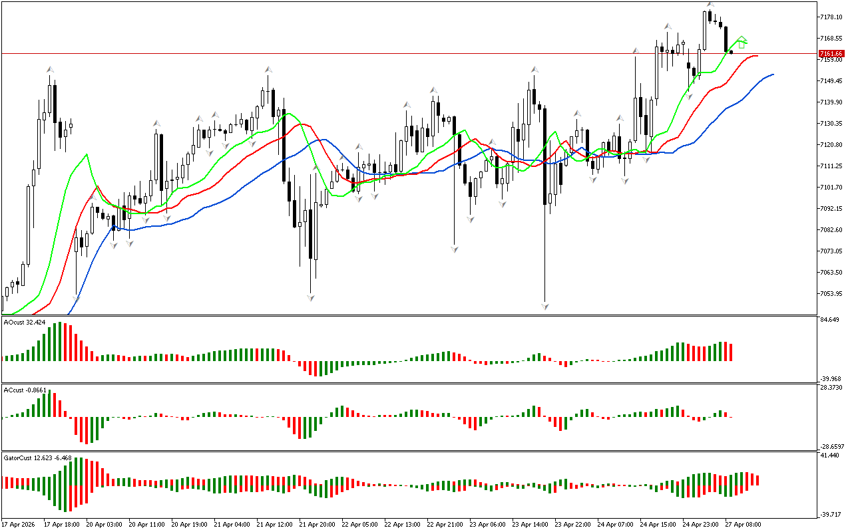This screenshot has height=532, width=852.
Task: Select the down fractal below the 21 Apr 20:00 low
Action: pyautogui.click(x=310, y=297)
